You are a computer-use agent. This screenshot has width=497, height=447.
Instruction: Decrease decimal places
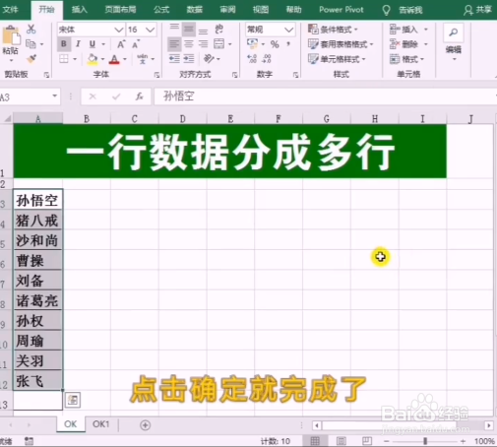click(x=267, y=59)
